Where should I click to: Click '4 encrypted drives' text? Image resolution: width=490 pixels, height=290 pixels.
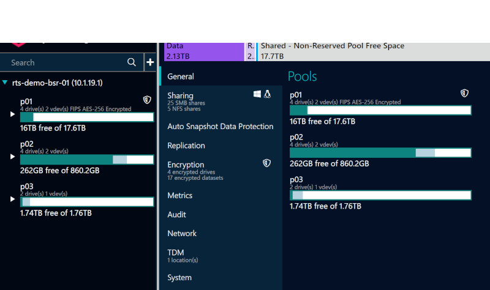tap(191, 172)
